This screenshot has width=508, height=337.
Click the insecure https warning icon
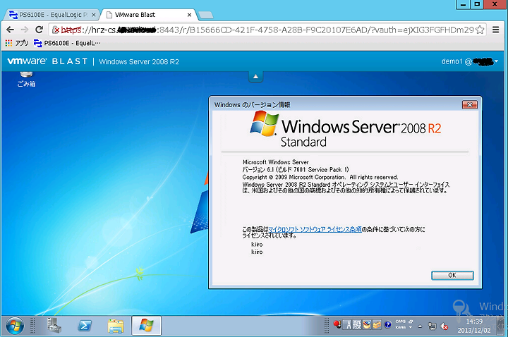(x=56, y=30)
